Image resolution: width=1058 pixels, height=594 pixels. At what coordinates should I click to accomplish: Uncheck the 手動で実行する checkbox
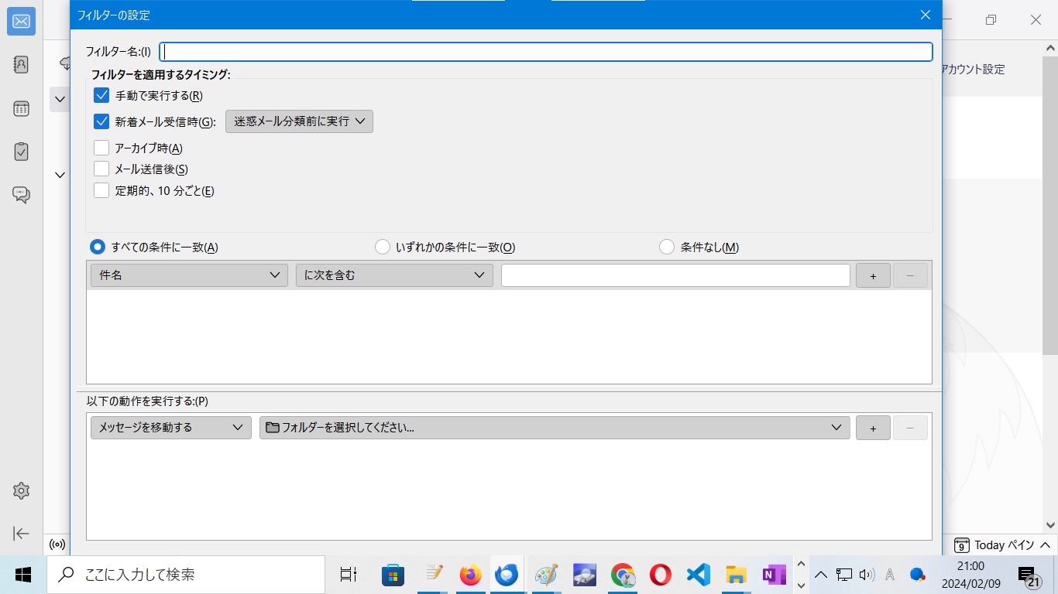[x=101, y=96]
